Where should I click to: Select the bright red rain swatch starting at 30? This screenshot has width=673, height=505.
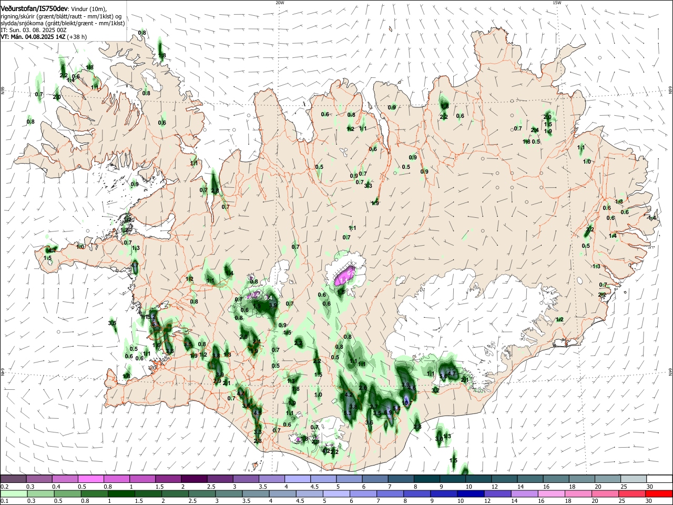[x=659, y=493]
